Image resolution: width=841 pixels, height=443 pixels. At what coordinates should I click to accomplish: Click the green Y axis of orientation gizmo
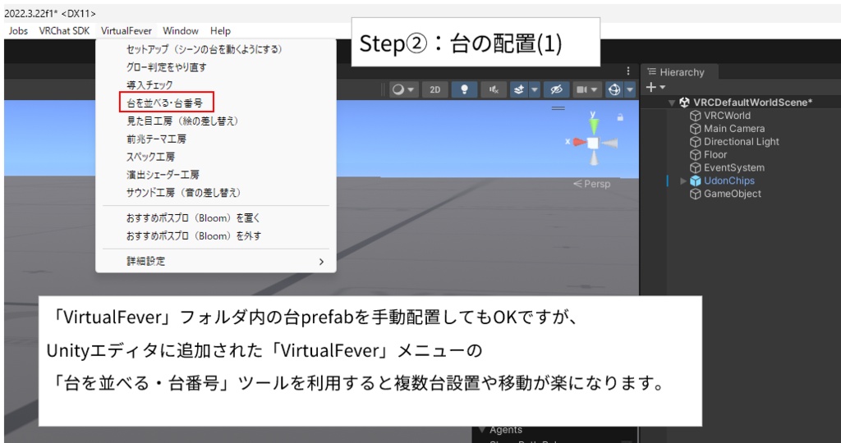coord(593,126)
